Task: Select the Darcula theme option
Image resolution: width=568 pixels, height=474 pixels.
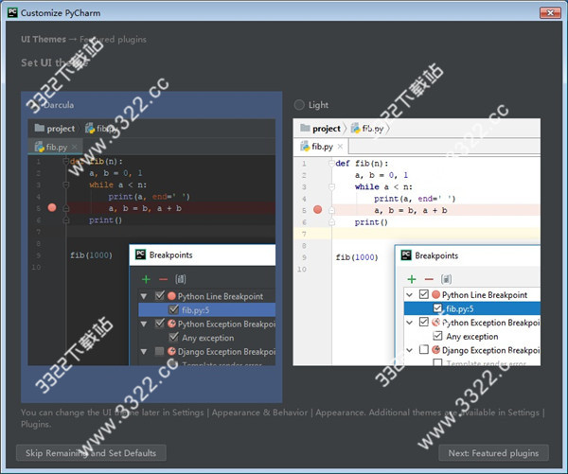Action: tap(52, 105)
